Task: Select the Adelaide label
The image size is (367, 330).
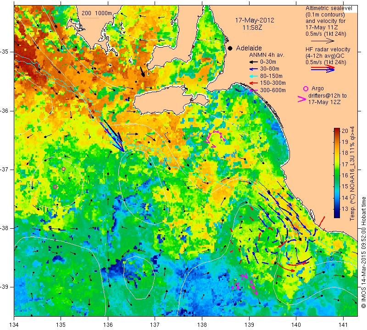Action: [x=249, y=48]
